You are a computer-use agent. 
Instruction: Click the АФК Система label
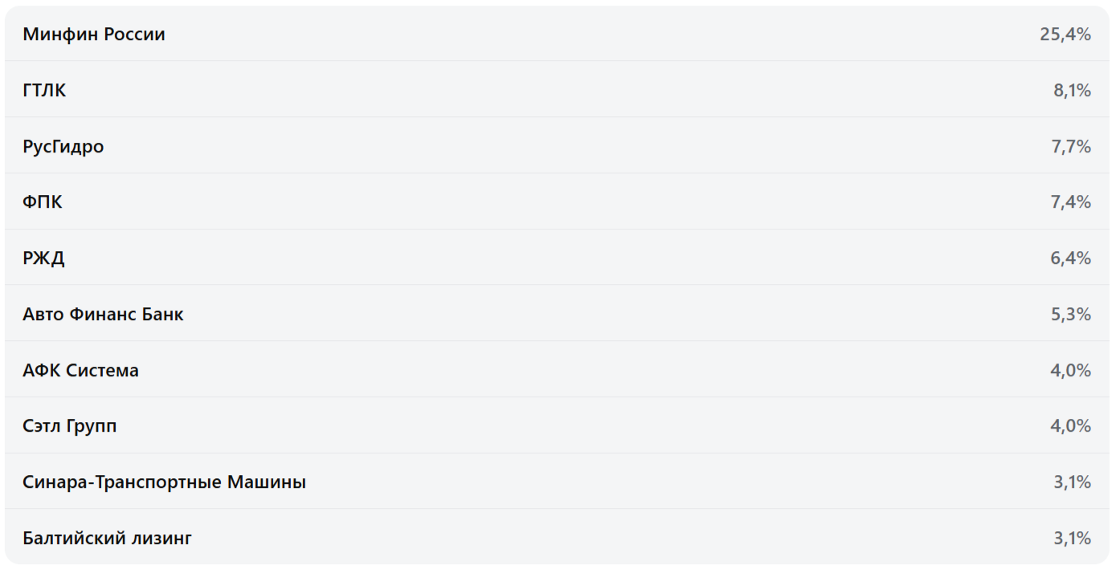click(x=80, y=371)
